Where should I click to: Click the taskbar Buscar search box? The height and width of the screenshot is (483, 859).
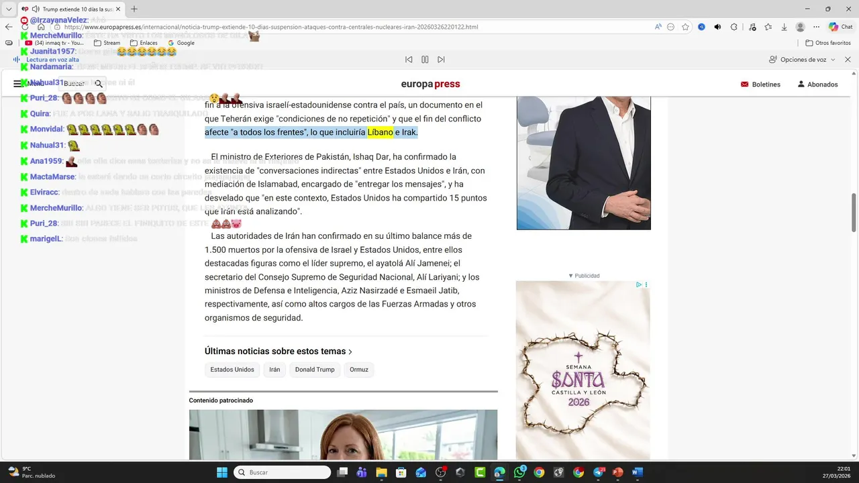point(282,472)
